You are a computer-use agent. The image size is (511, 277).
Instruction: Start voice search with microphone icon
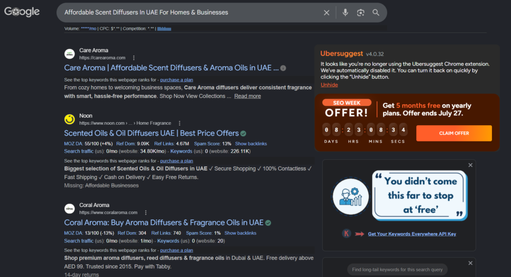tap(345, 12)
